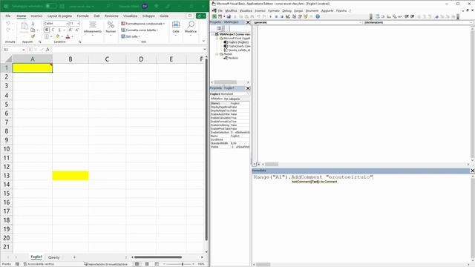Switch to Layout di pagina tab
475x267 pixels.
59,16
